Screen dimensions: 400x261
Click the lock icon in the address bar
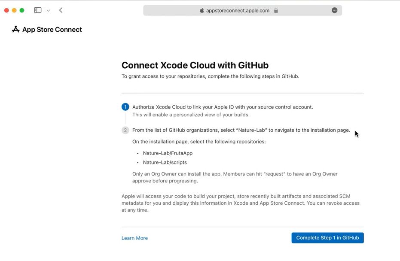[276, 10]
